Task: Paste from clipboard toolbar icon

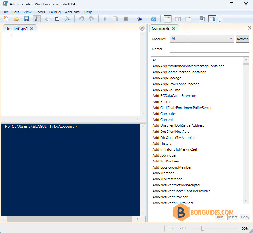Action: click(57, 19)
